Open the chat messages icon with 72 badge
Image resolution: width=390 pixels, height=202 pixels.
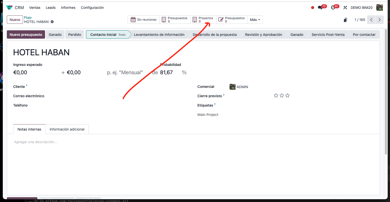tap(320, 8)
